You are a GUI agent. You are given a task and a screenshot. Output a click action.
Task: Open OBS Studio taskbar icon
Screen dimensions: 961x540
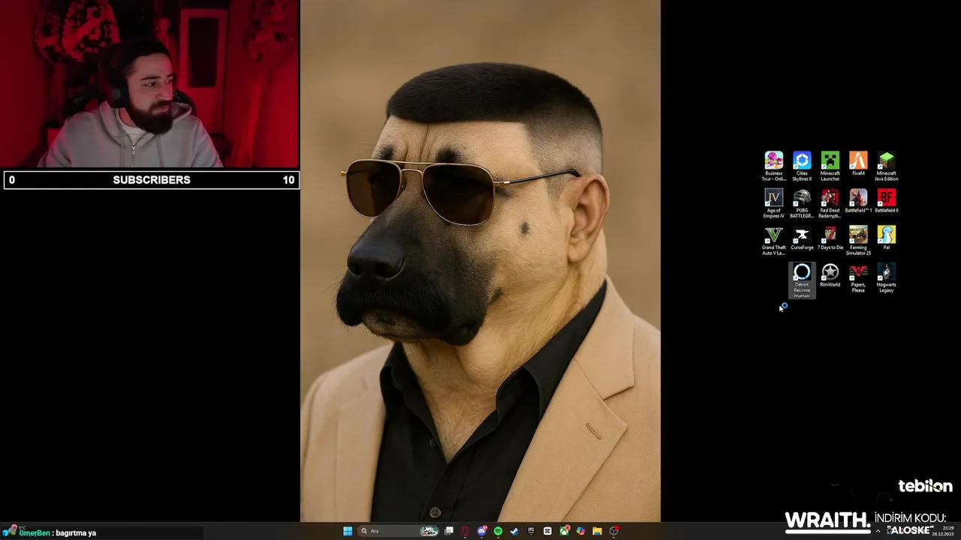pos(614,531)
